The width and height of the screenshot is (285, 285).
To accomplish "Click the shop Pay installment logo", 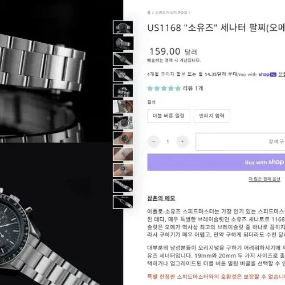I will click(x=267, y=74).
